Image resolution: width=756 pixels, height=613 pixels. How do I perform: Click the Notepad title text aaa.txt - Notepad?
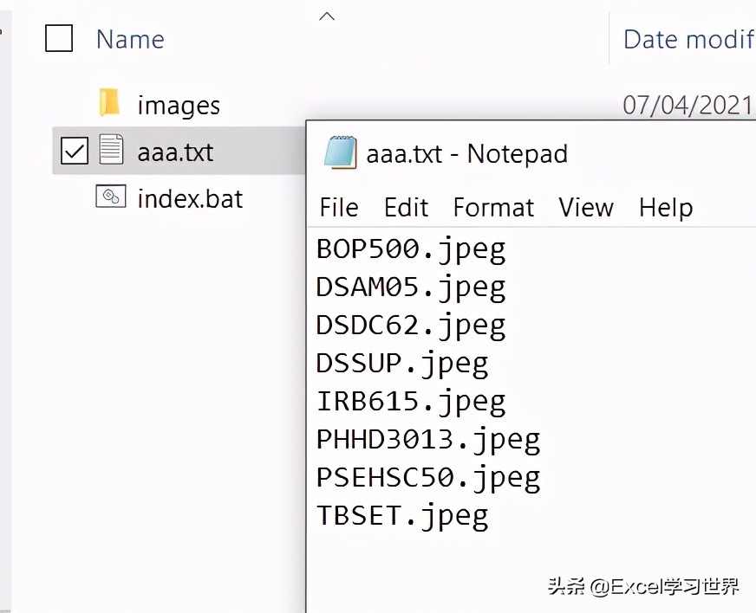(x=466, y=154)
